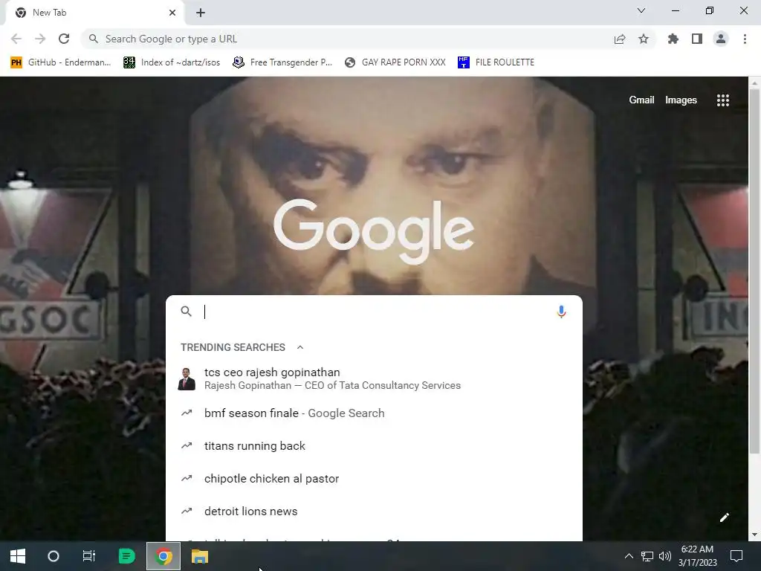Reload the page with the refresh icon
The image size is (761, 571).
(64, 39)
